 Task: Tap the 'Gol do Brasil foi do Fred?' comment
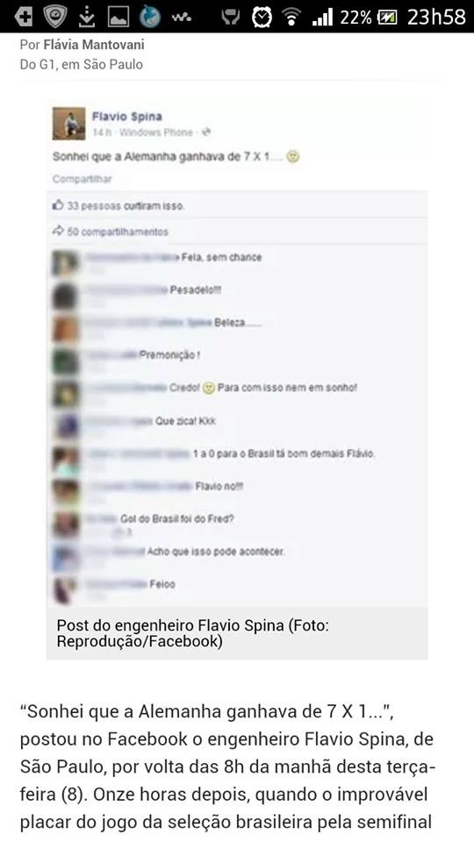176,518
